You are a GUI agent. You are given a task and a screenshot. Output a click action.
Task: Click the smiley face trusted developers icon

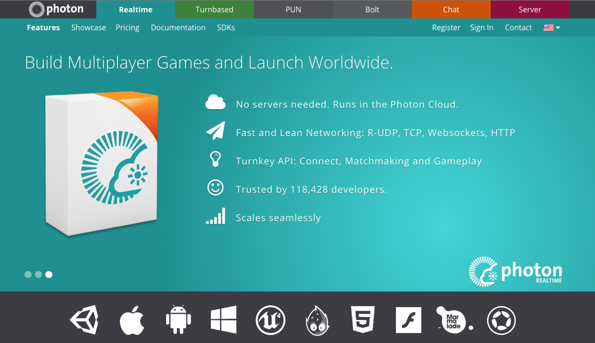(x=215, y=188)
